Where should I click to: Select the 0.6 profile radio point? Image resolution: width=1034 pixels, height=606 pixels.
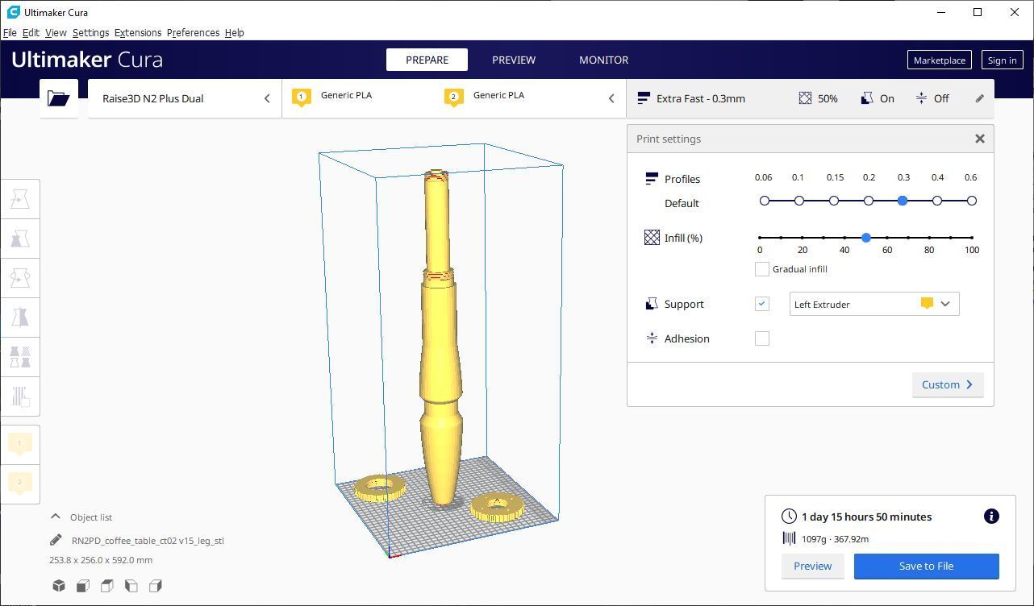(972, 201)
